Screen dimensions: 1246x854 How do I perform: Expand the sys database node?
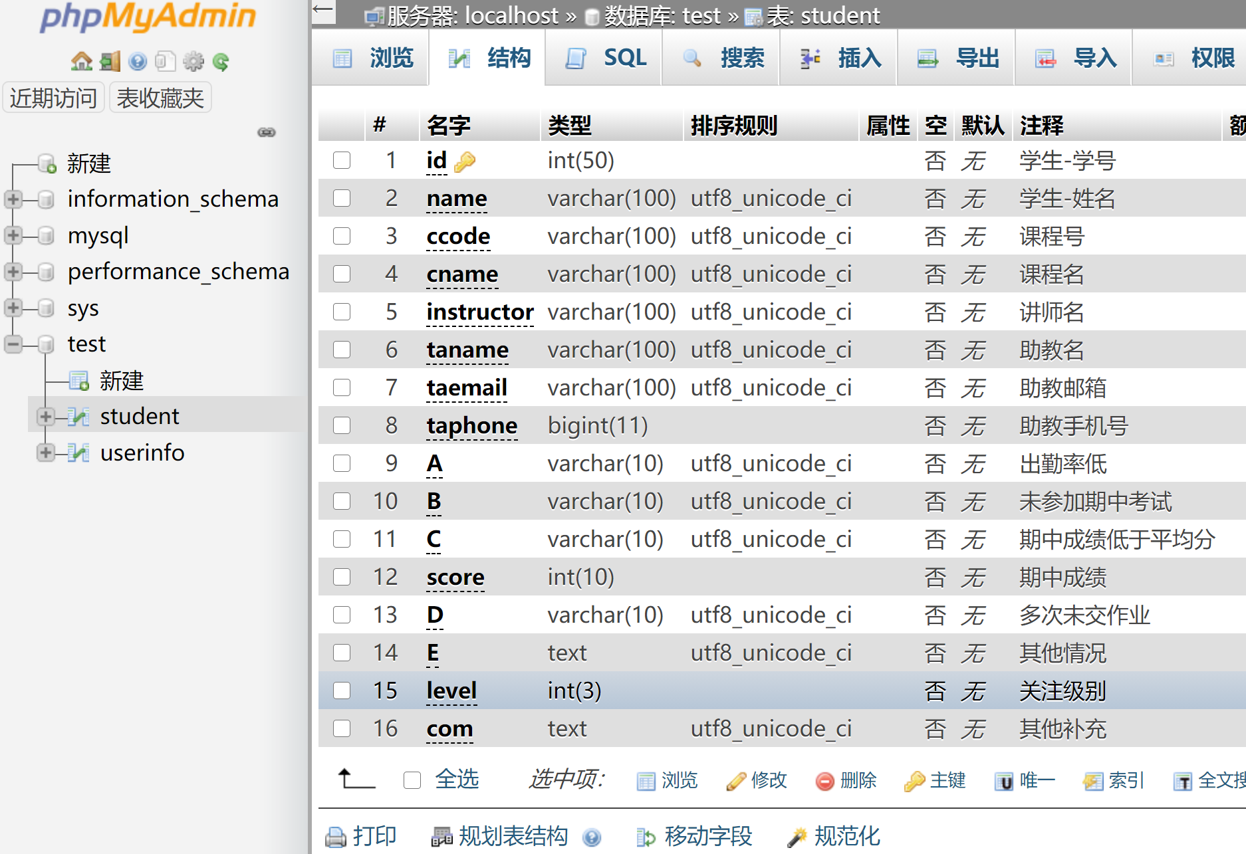tap(13, 308)
